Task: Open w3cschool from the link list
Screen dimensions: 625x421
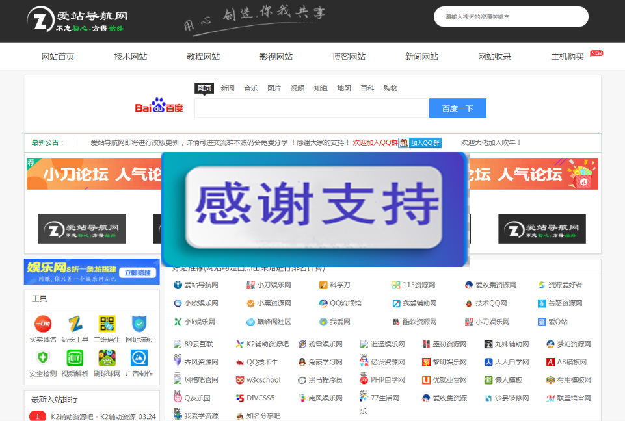Action: click(263, 379)
